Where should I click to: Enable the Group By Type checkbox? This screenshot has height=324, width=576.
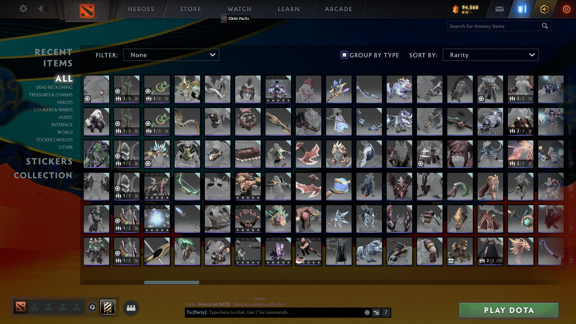point(344,55)
